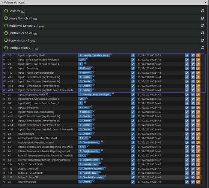Select 'Input 2: Alarm Cancellation Delay' label

point(36,112)
